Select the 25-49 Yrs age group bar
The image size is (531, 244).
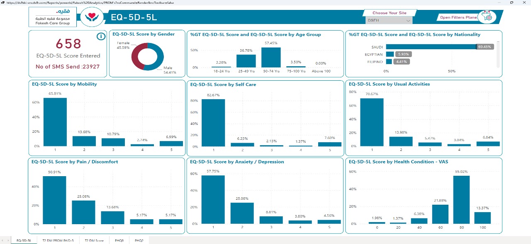pyautogui.click(x=246, y=61)
